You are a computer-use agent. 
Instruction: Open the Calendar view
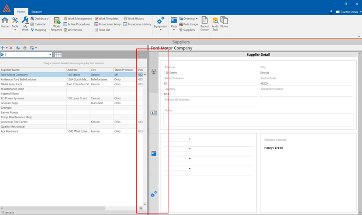coord(38,24)
